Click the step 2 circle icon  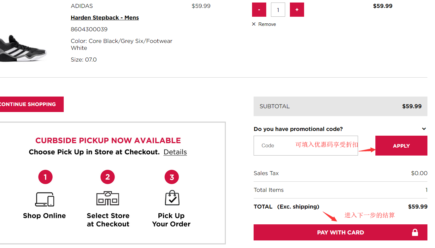pyautogui.click(x=108, y=177)
